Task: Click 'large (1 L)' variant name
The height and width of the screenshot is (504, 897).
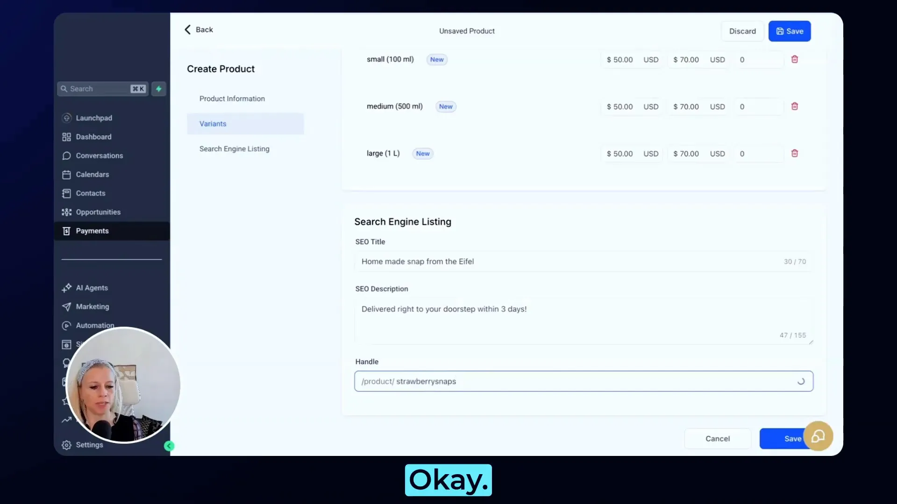Action: tap(383, 154)
